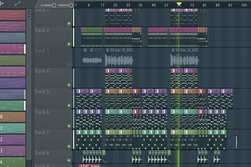Select the Track 7 header label

coord(42,132)
